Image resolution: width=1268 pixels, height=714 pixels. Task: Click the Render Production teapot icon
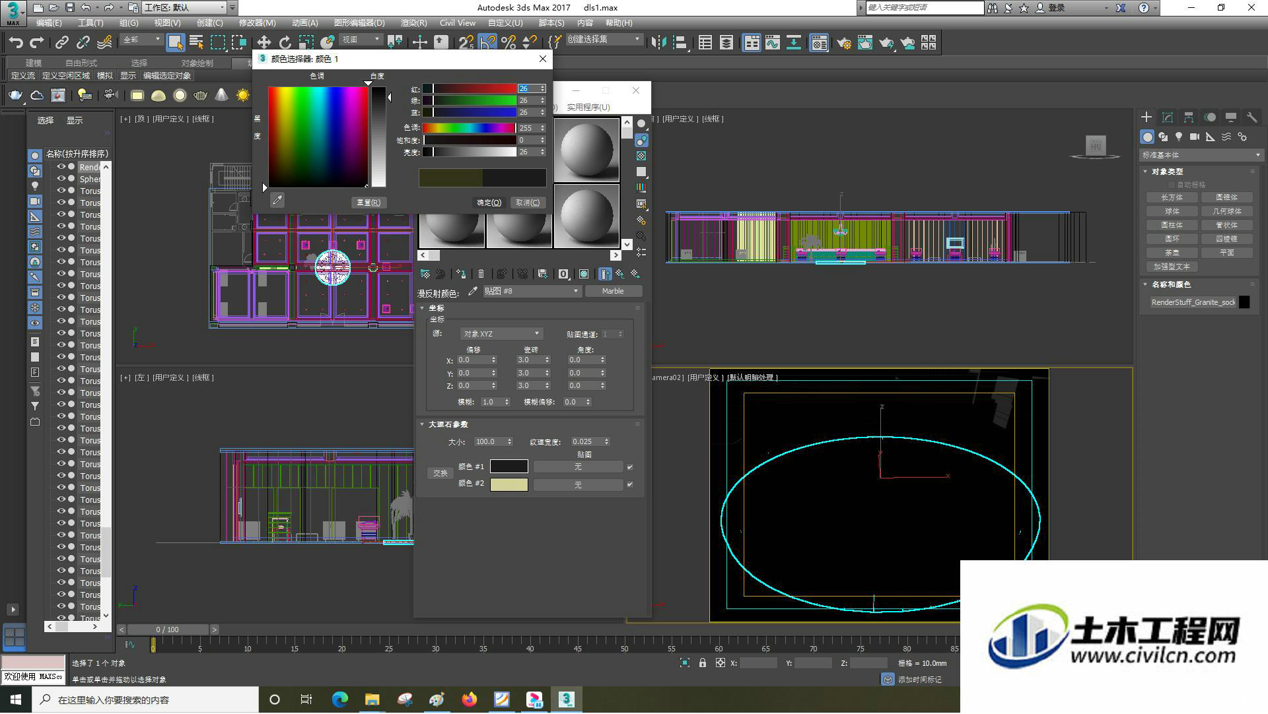[886, 43]
